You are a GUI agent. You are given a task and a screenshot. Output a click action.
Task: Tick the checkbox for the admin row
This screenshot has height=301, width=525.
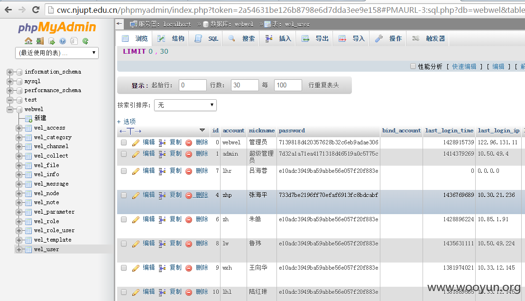click(x=124, y=154)
